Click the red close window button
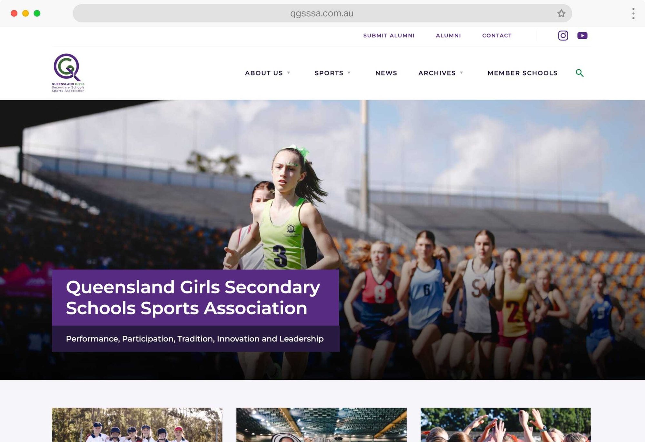This screenshot has height=442, width=645. (14, 13)
